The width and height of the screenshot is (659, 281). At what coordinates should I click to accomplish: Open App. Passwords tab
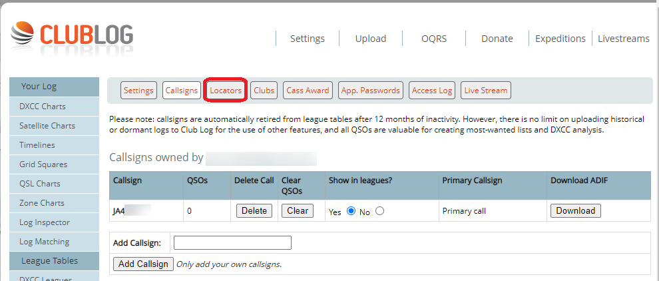coord(370,91)
